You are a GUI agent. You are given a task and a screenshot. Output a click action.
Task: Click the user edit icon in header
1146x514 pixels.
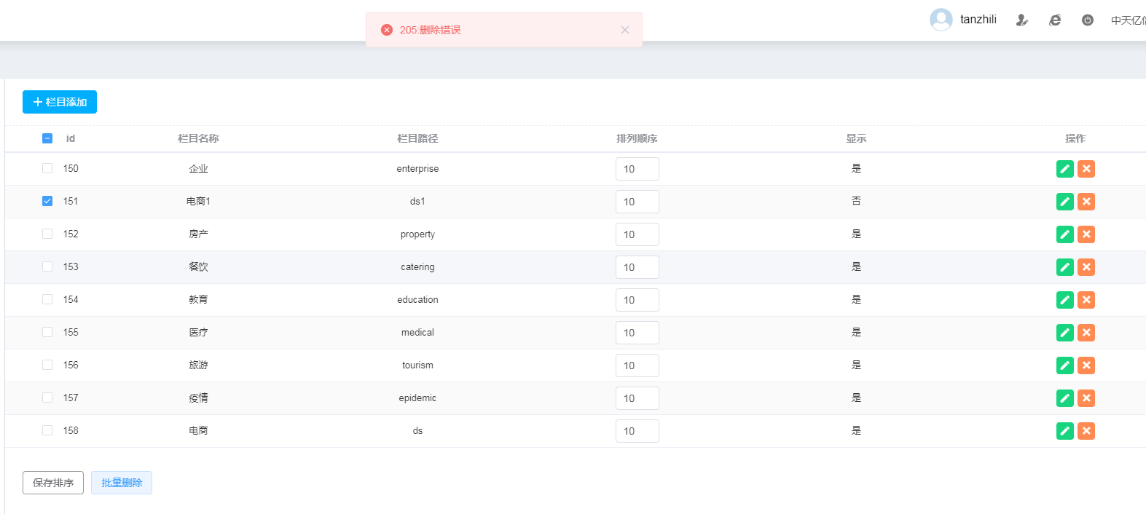1022,20
